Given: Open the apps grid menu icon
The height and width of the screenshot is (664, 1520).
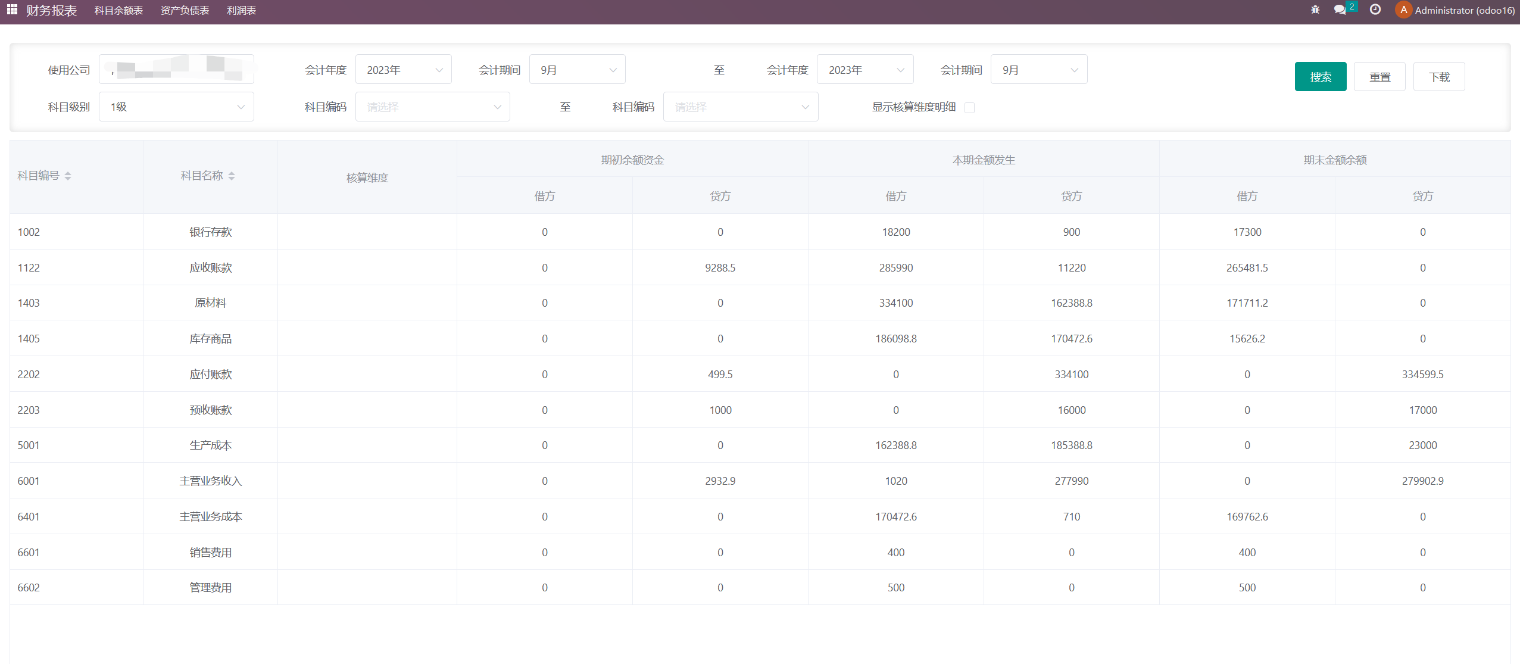Looking at the screenshot, I should tap(12, 10).
